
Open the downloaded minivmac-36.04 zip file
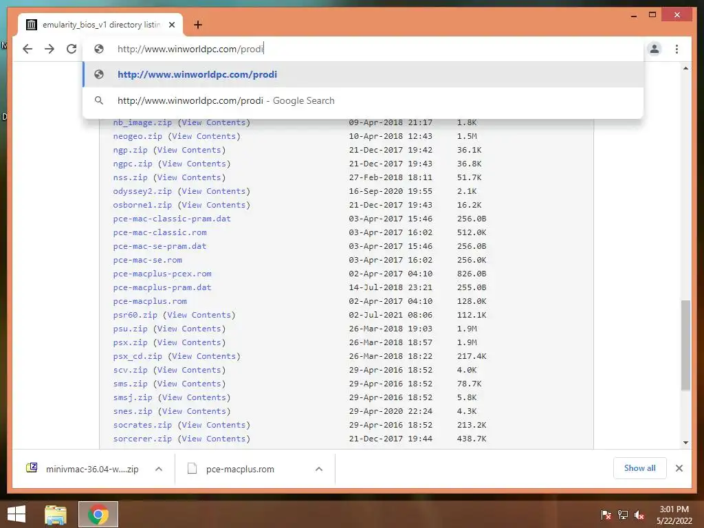(92, 469)
